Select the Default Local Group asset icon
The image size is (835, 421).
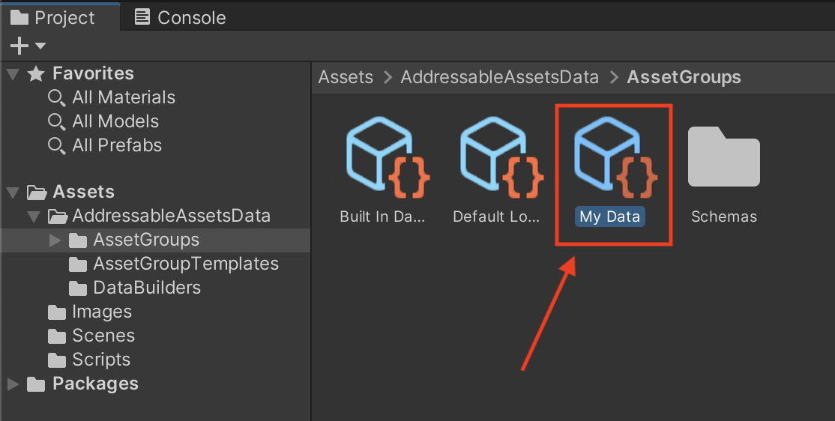point(501,157)
